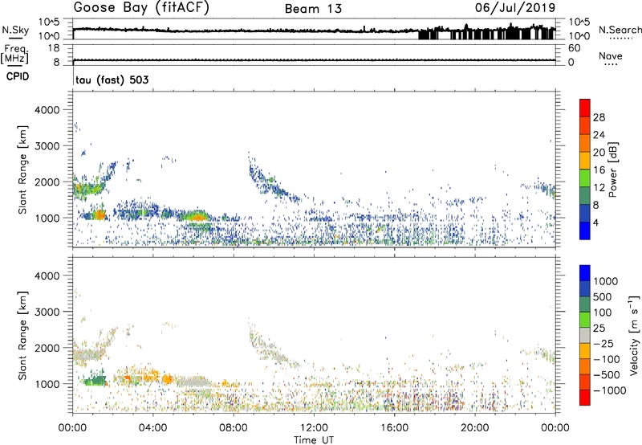642x445 pixels.
Task: Click the '18' frequency axis tick
Action: [x=54, y=48]
